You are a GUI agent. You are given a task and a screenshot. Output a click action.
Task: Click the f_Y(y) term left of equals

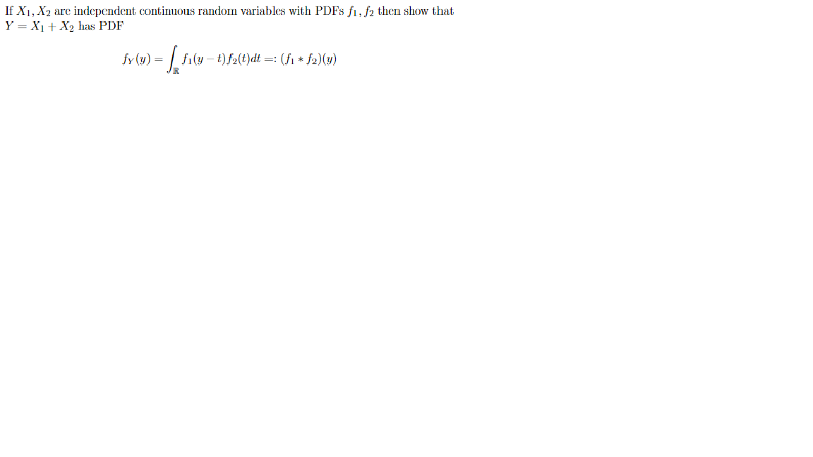(x=136, y=59)
